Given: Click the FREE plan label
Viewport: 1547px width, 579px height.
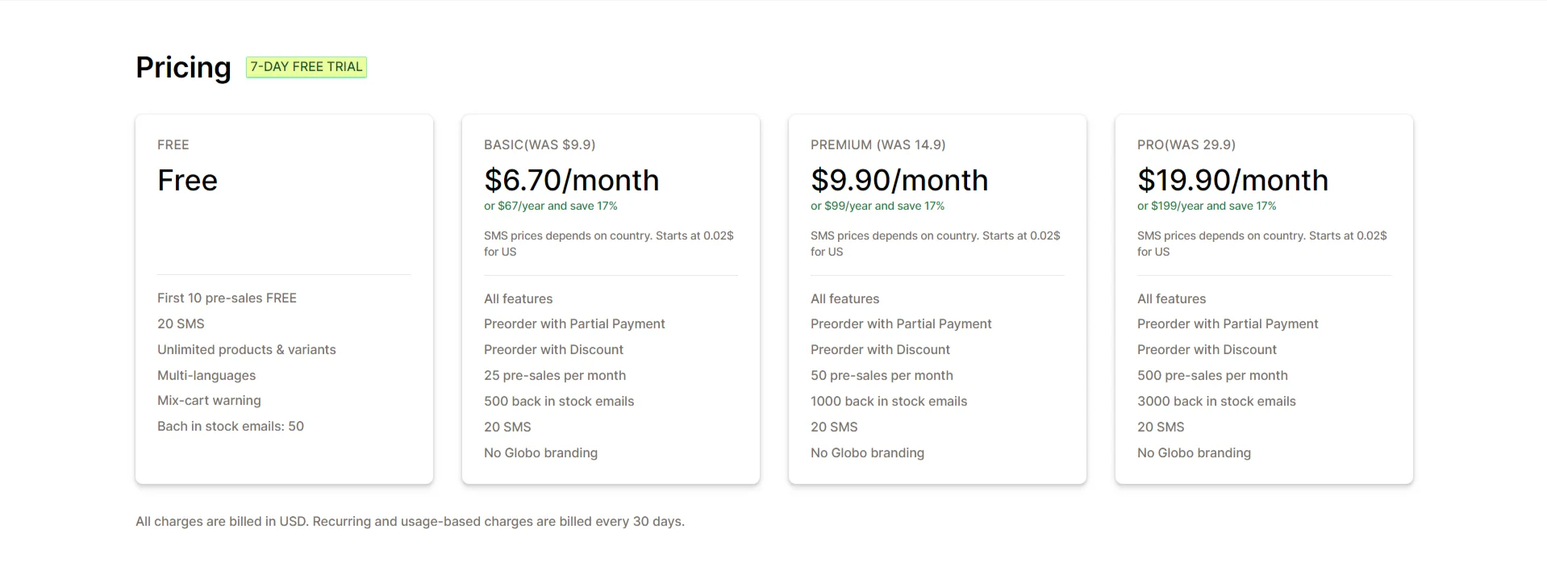Looking at the screenshot, I should tap(173, 145).
